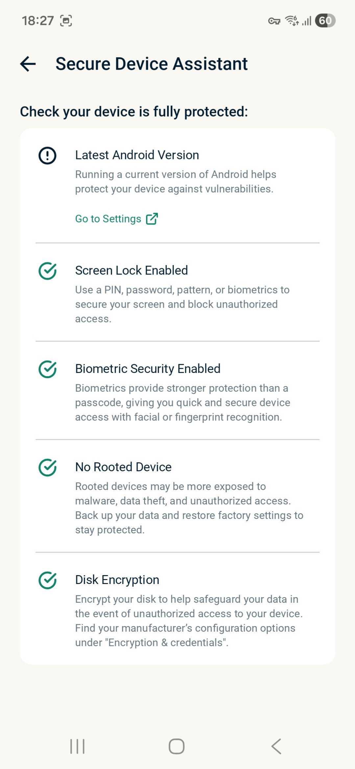The width and height of the screenshot is (355, 769).
Task: Select the No Rooted Device title
Action: (123, 467)
